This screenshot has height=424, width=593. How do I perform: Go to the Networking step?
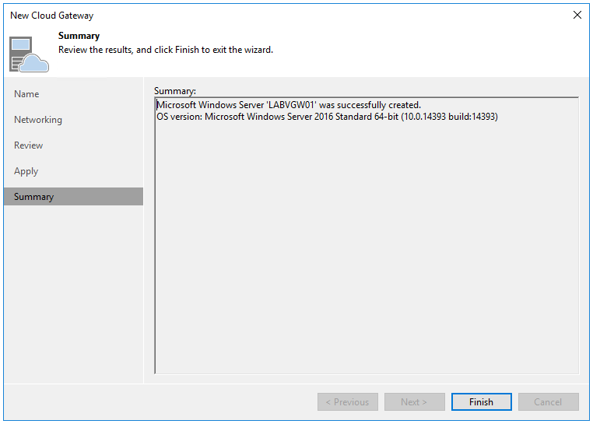38,120
